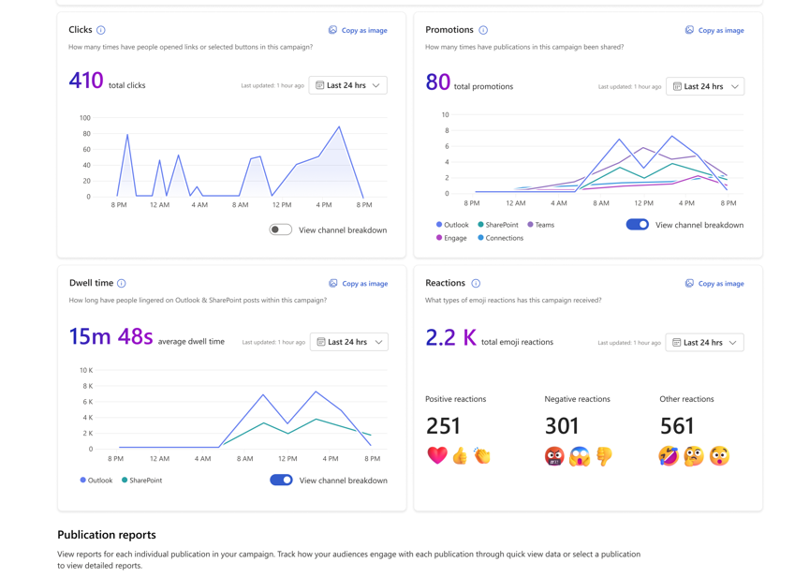
Task: Disable Dwell time channel breakdown toggle
Action: click(281, 480)
